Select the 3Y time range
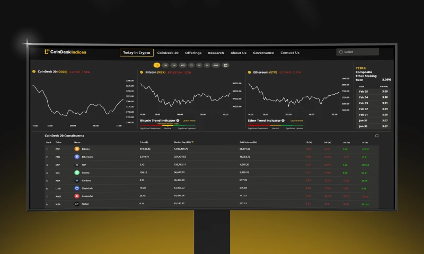 [x=199, y=65]
